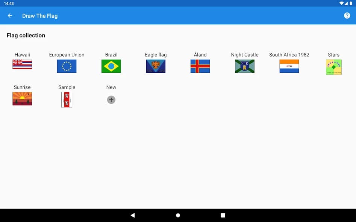Screen dimensions: 356x222
Task: Tap the Flag collection heading
Action: point(26,35)
